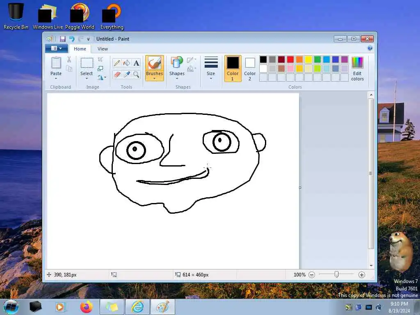Open Resize and skew icon
420x315 pixels.
(100, 68)
